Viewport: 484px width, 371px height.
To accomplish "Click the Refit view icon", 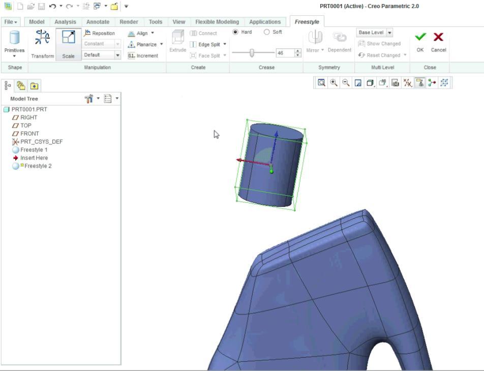I will pyautogui.click(x=321, y=83).
